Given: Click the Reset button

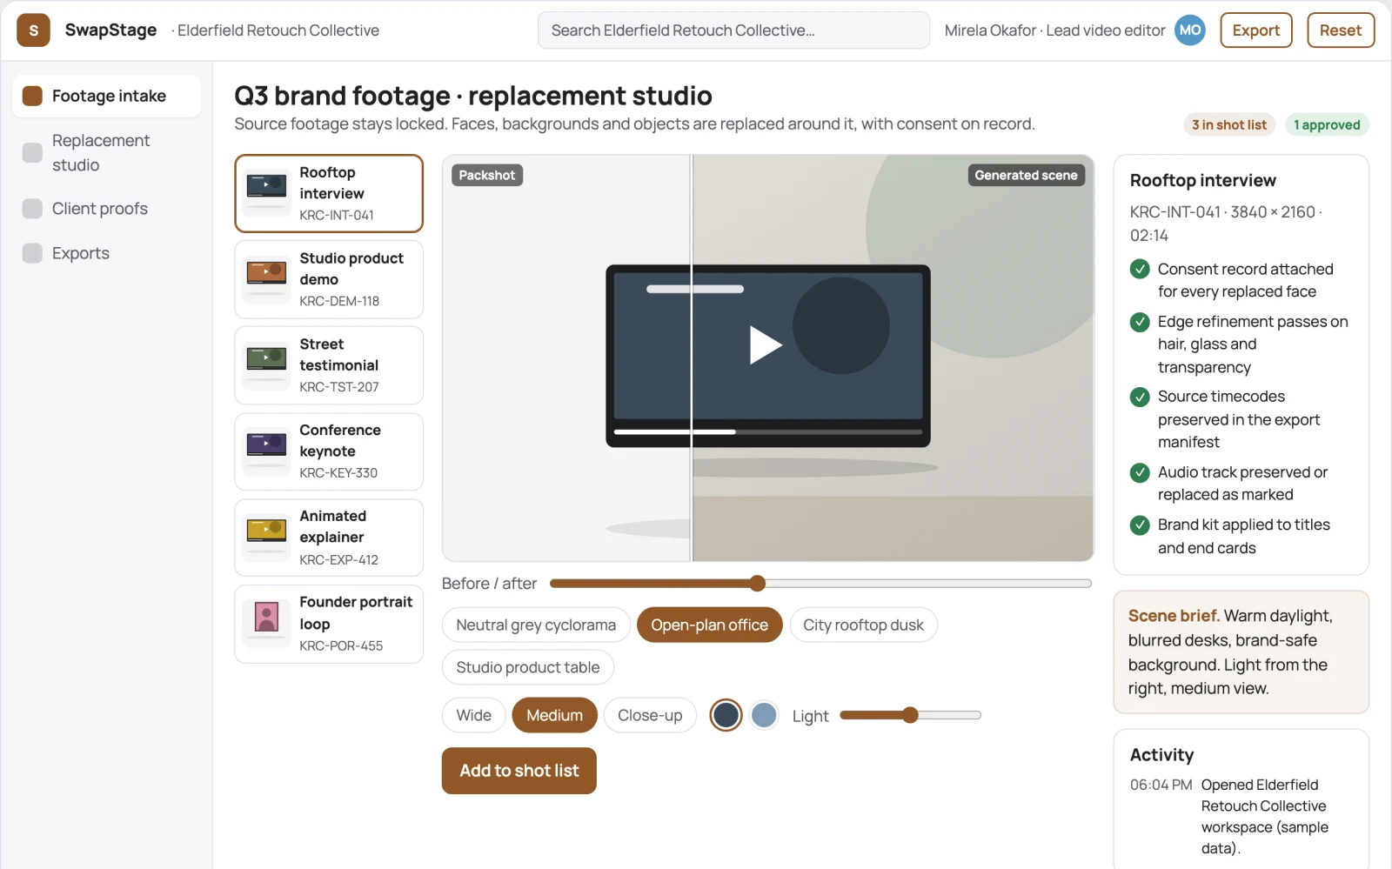Looking at the screenshot, I should 1340,30.
